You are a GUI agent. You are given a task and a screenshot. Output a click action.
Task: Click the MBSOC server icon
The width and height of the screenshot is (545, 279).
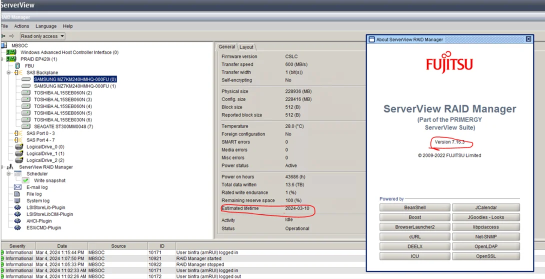click(4, 45)
